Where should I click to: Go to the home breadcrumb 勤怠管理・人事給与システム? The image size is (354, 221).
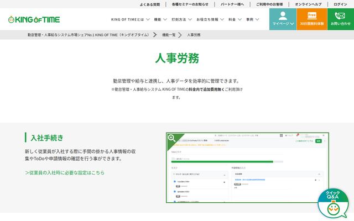pos(88,35)
